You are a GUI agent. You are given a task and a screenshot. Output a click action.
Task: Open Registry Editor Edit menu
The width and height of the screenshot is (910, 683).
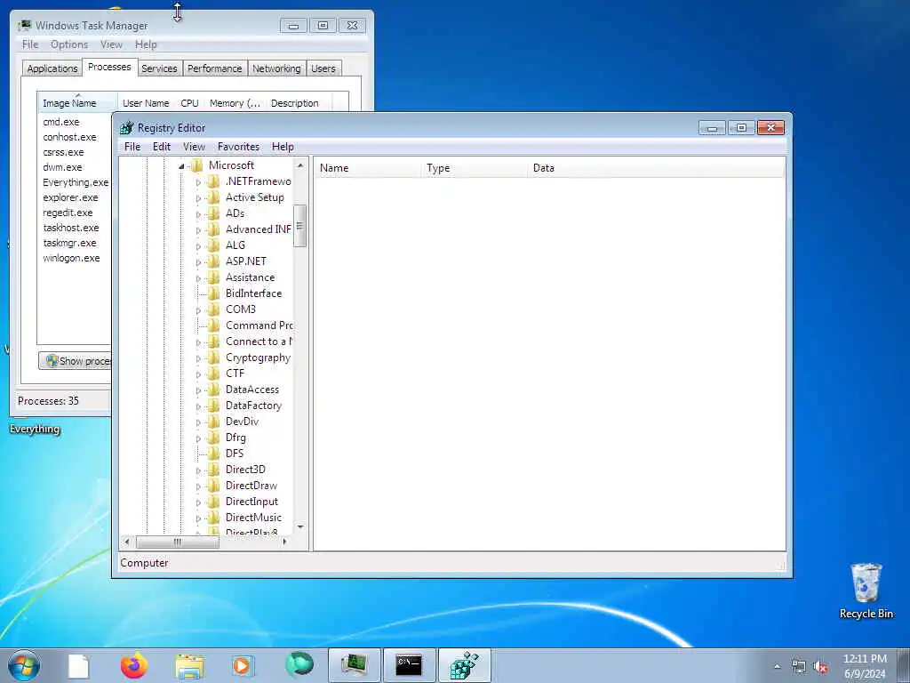[162, 147]
